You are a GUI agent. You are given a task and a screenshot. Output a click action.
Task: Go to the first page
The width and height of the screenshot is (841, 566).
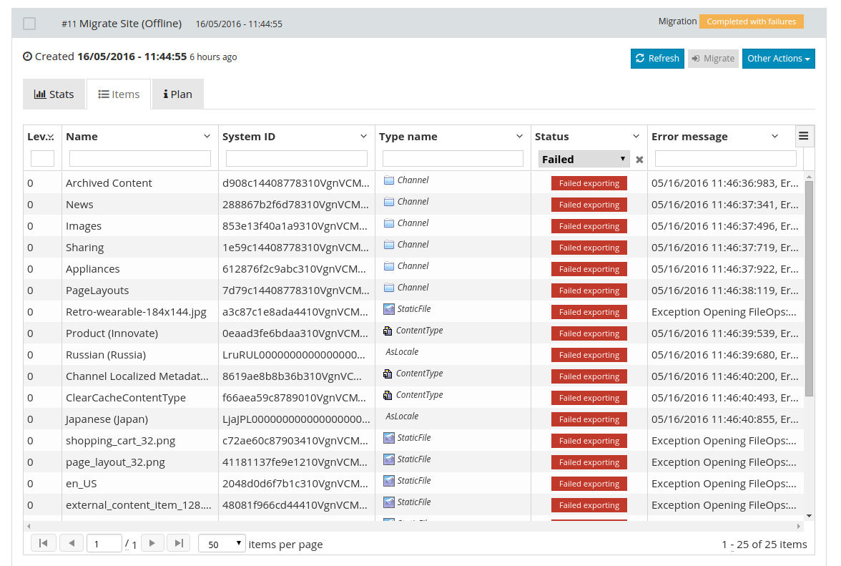44,544
